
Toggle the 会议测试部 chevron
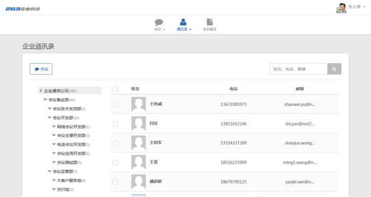coord(54,162)
